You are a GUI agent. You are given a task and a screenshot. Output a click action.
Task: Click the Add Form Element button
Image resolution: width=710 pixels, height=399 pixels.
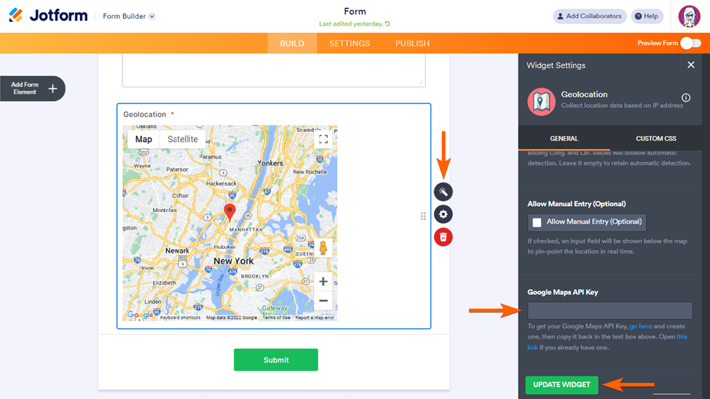33,88
